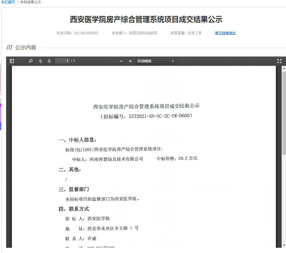This screenshot has width=286, height=253.
Task: Click the 来源渠道 发布工具 text
Action: [x=186, y=33]
